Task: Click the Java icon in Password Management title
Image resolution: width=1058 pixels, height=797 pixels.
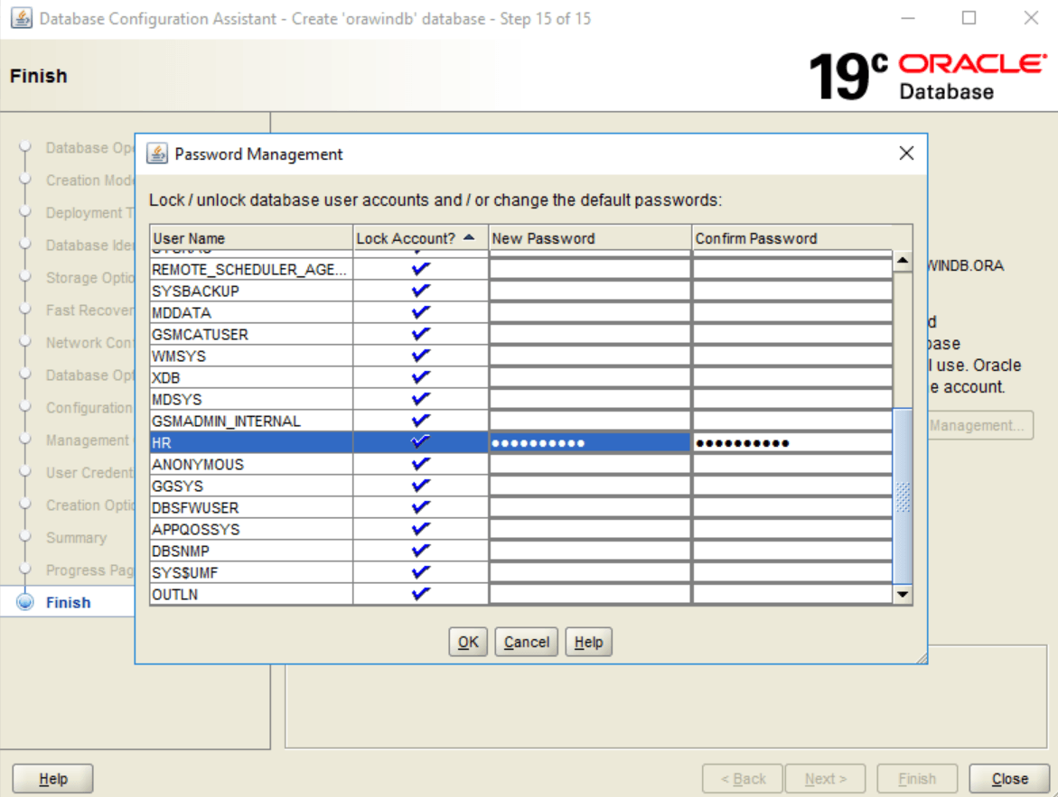Action: click(157, 153)
